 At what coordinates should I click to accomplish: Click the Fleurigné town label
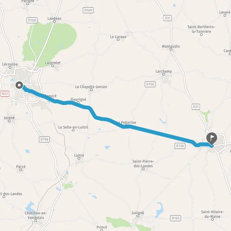(x=78, y=99)
